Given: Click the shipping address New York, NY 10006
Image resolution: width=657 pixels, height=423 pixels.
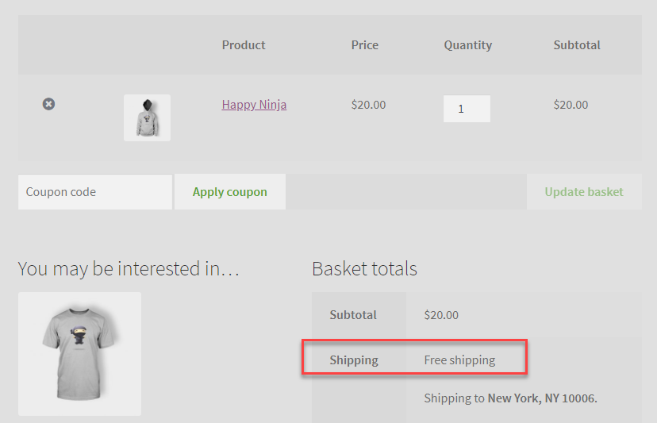Looking at the screenshot, I should point(543,398).
